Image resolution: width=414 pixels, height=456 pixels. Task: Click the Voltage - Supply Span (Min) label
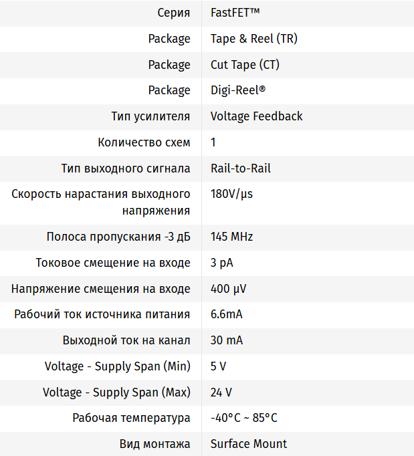click(117, 366)
